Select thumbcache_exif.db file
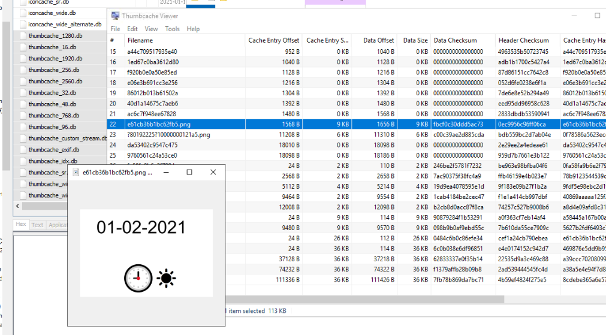606x335 pixels. [54, 150]
